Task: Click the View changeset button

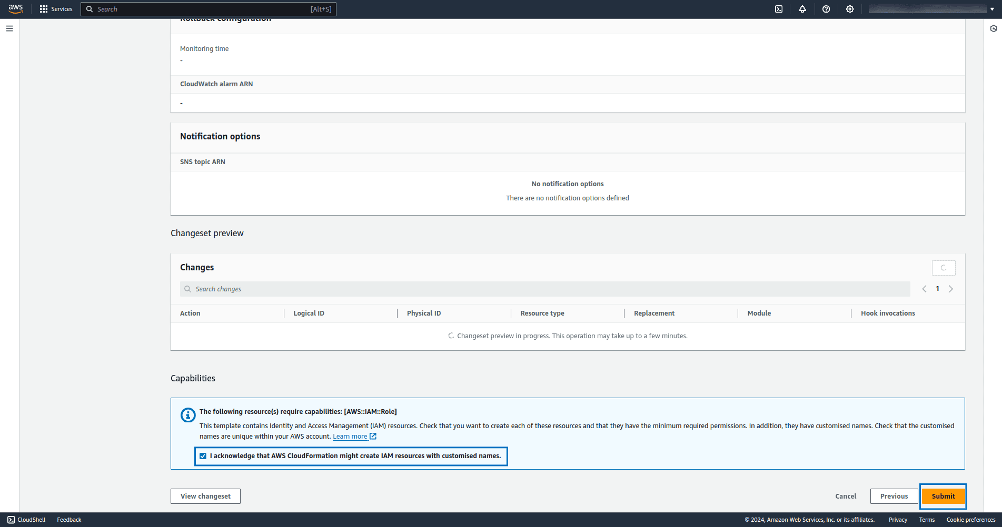Action: click(205, 496)
